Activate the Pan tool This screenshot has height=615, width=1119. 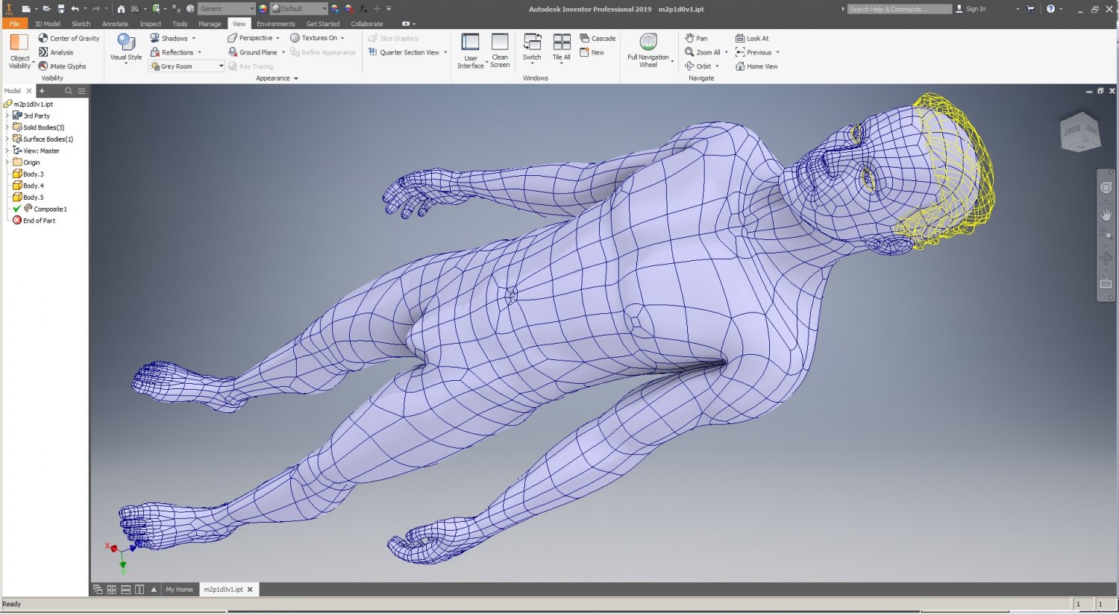point(696,38)
